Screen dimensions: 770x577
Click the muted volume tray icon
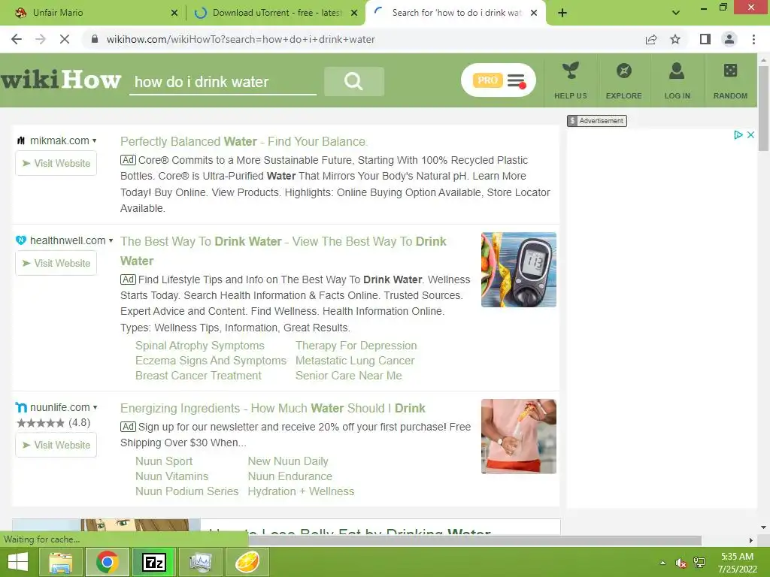[x=681, y=563]
